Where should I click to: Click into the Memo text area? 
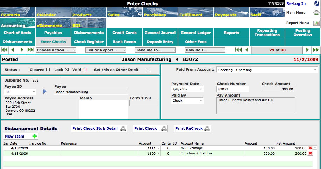(x=104, y=110)
